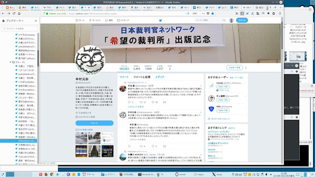
Task: Open Konsole from the taskbar
Action: coord(146,175)
